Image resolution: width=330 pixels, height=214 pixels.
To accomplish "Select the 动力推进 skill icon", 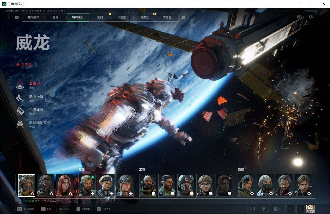I will tap(20, 98).
